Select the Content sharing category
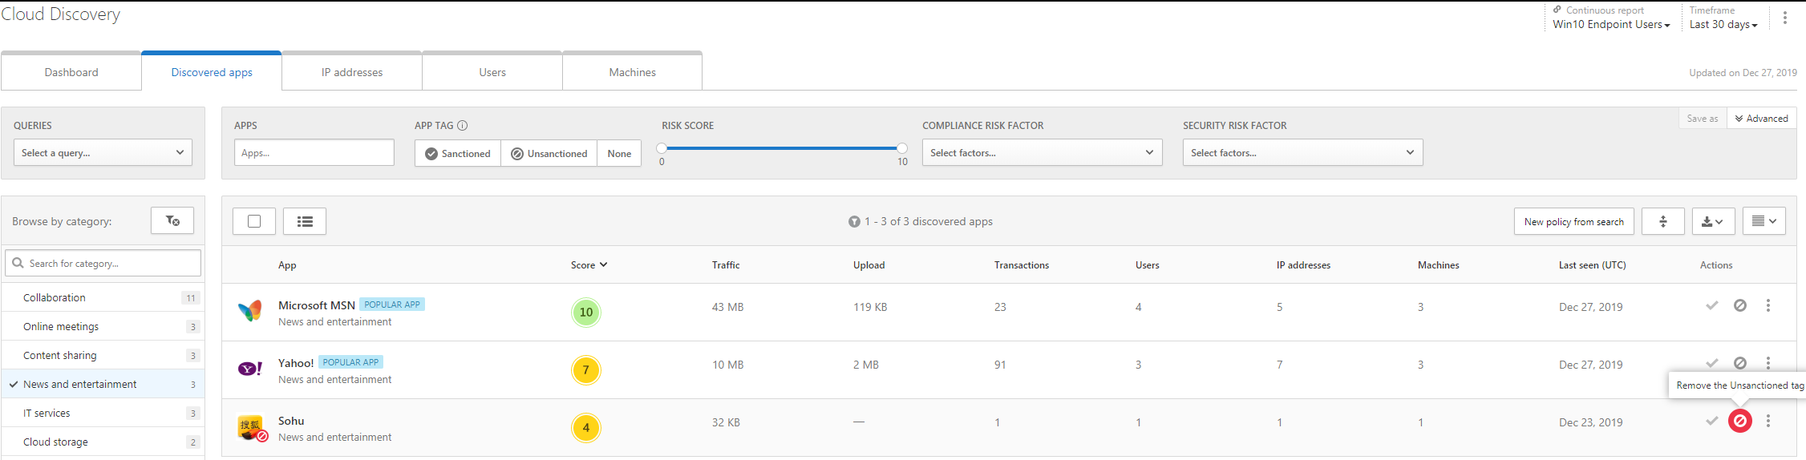 point(103,355)
